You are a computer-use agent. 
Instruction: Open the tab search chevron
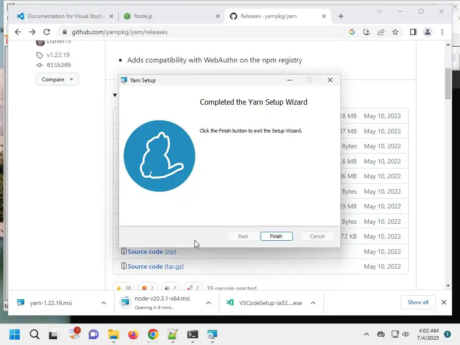tap(379, 11)
